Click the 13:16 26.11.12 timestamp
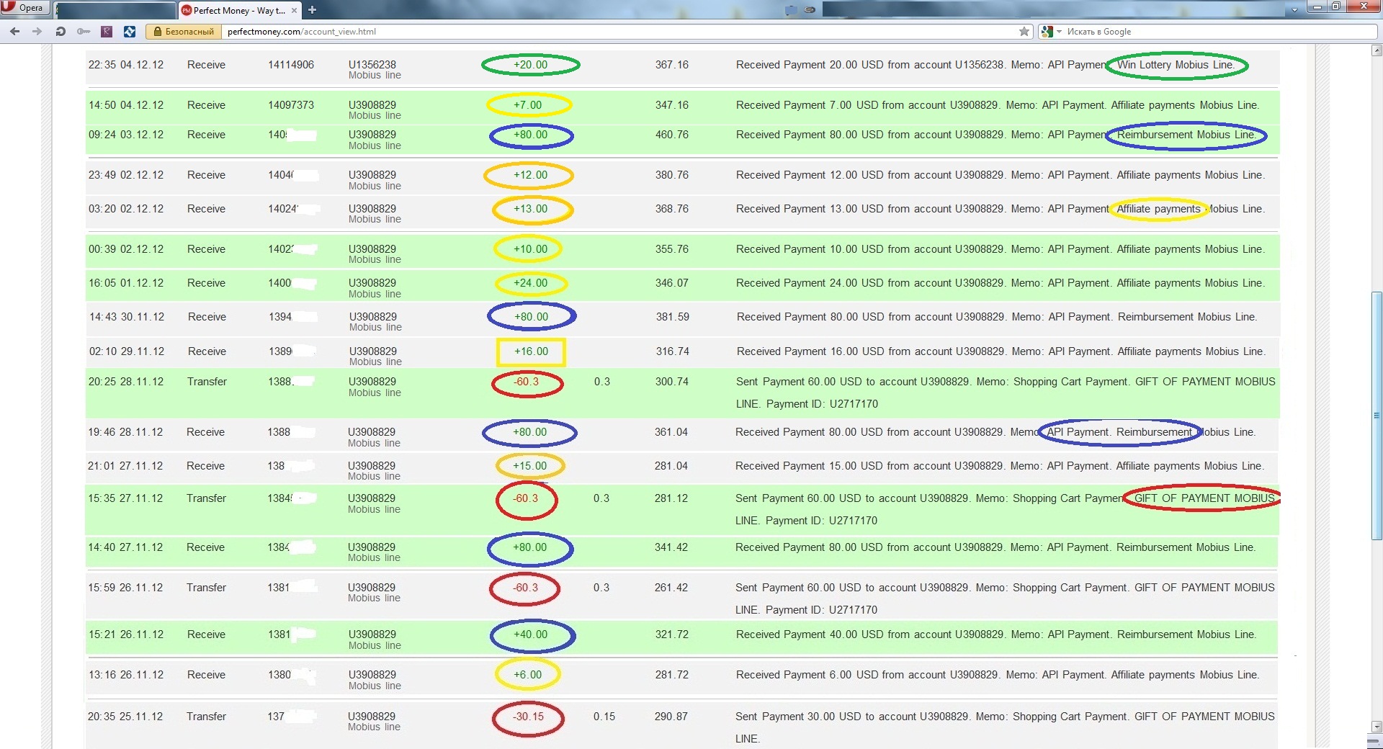The width and height of the screenshot is (1383, 749). pos(126,675)
